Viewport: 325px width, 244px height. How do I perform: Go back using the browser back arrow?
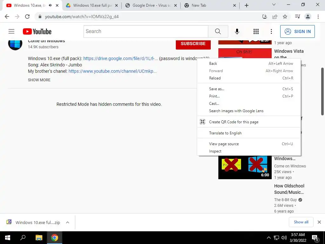7,17
